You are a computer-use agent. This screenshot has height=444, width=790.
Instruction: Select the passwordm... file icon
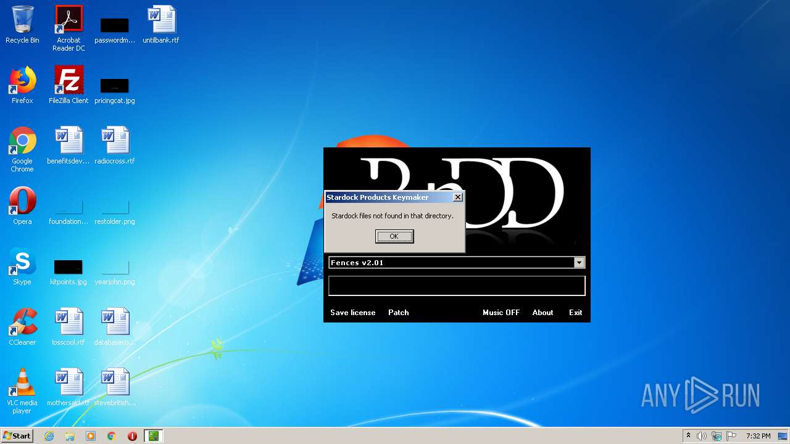[115, 30]
